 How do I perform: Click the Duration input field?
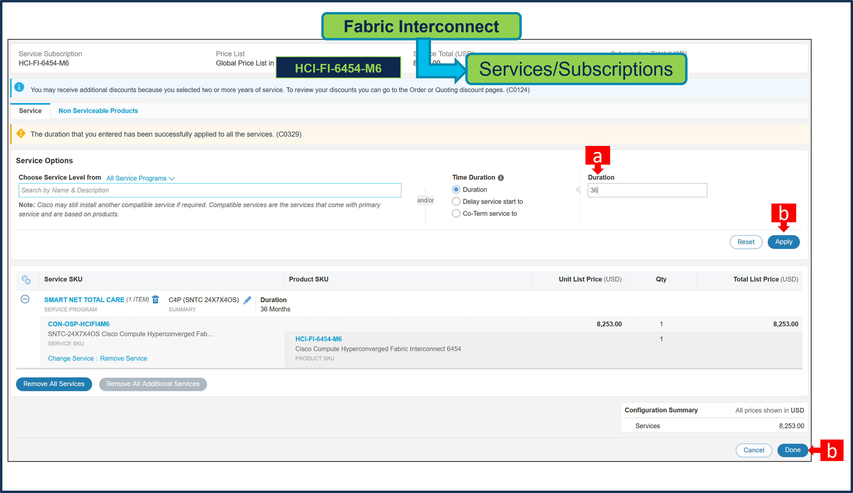pyautogui.click(x=647, y=190)
